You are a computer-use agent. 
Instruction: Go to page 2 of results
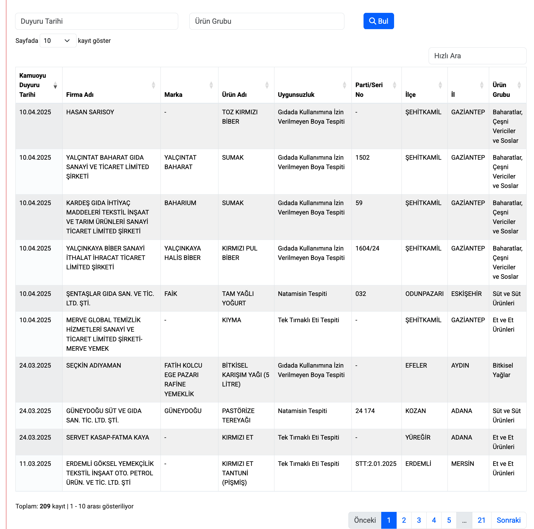click(x=404, y=520)
